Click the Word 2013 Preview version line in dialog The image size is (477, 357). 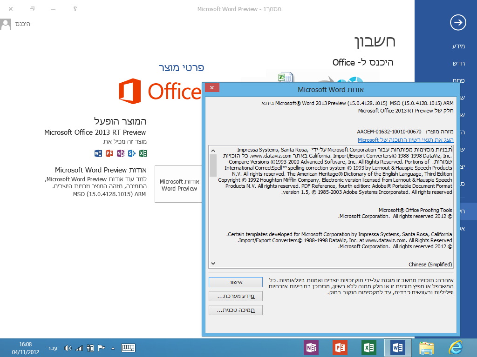point(357,103)
